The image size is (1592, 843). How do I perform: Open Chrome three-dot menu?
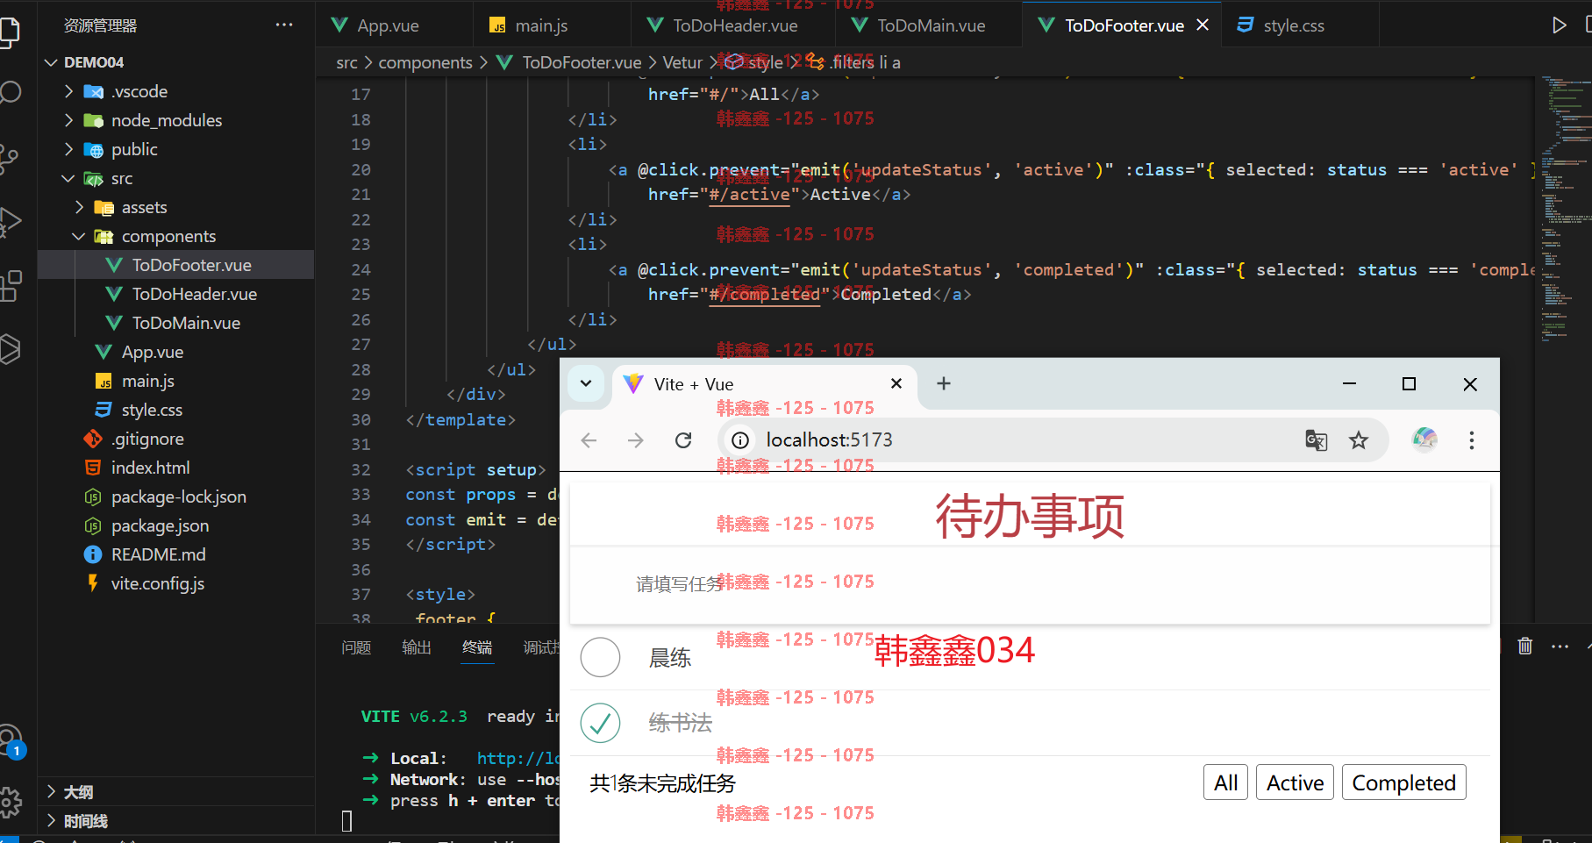(1472, 439)
